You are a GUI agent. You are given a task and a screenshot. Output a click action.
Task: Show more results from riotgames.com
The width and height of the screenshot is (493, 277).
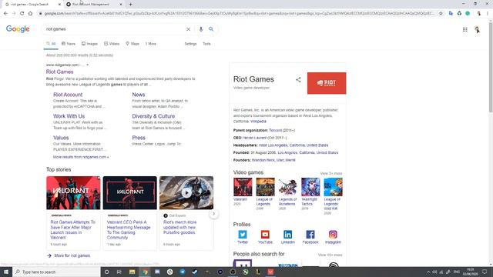pos(81,157)
